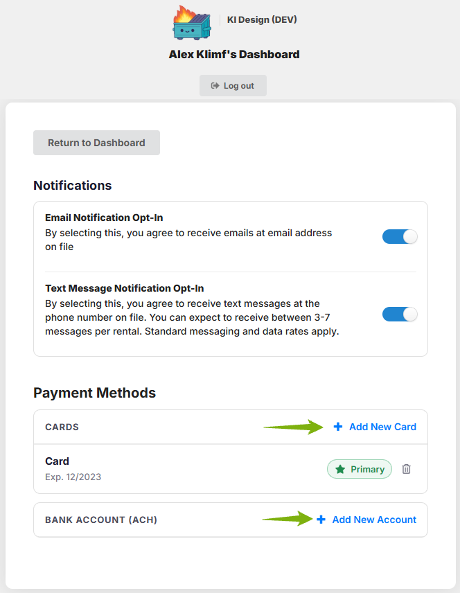Click the Text Message Notification Opt-In title
Image resolution: width=460 pixels, height=593 pixels.
(x=125, y=288)
